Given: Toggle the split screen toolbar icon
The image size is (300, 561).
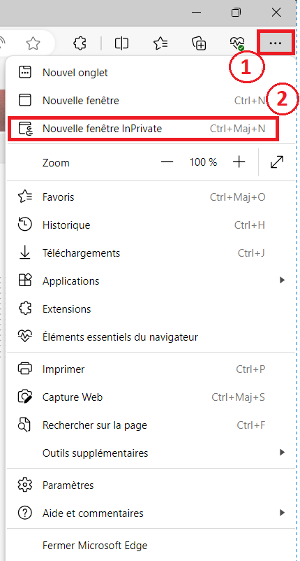Looking at the screenshot, I should [x=121, y=43].
